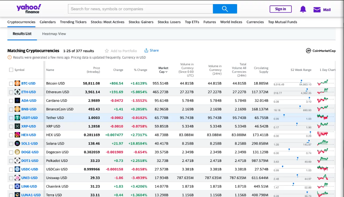
Task: Click the Bitcoin coin icon in BTC-USD row
Action: (18, 83)
